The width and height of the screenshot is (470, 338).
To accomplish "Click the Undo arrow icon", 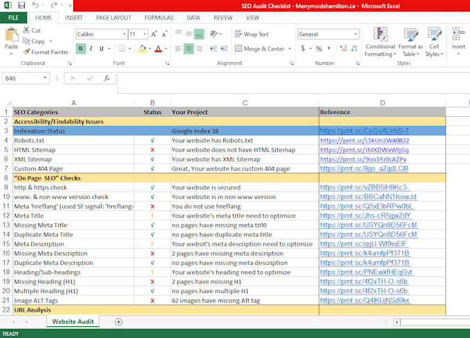I will [36, 5].
